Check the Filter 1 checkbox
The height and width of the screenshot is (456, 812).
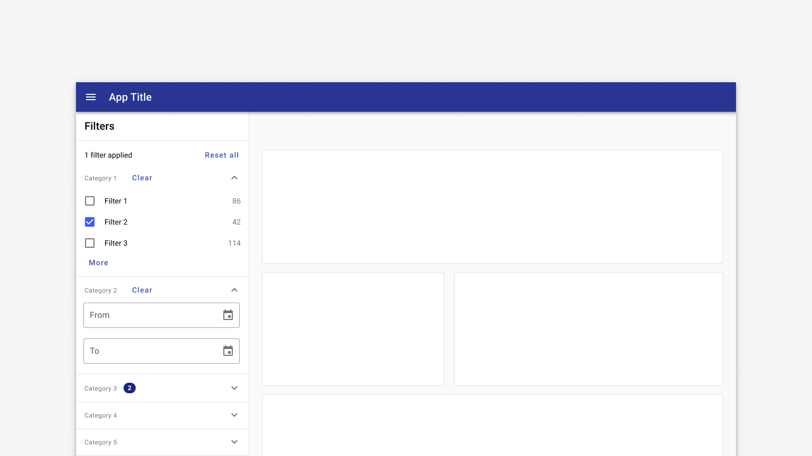(90, 201)
